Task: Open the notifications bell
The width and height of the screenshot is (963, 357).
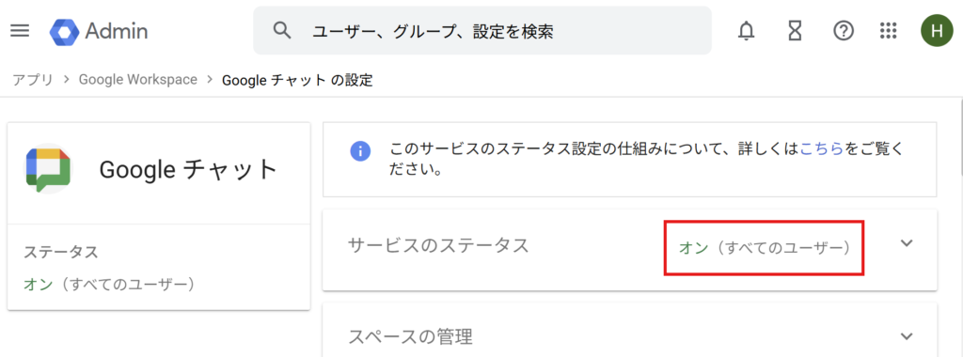Action: pyautogui.click(x=746, y=31)
